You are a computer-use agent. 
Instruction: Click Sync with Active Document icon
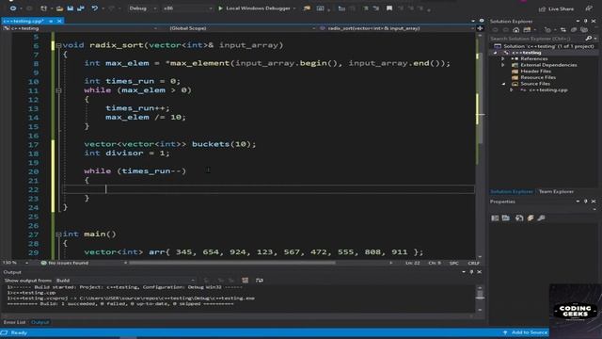(562, 29)
